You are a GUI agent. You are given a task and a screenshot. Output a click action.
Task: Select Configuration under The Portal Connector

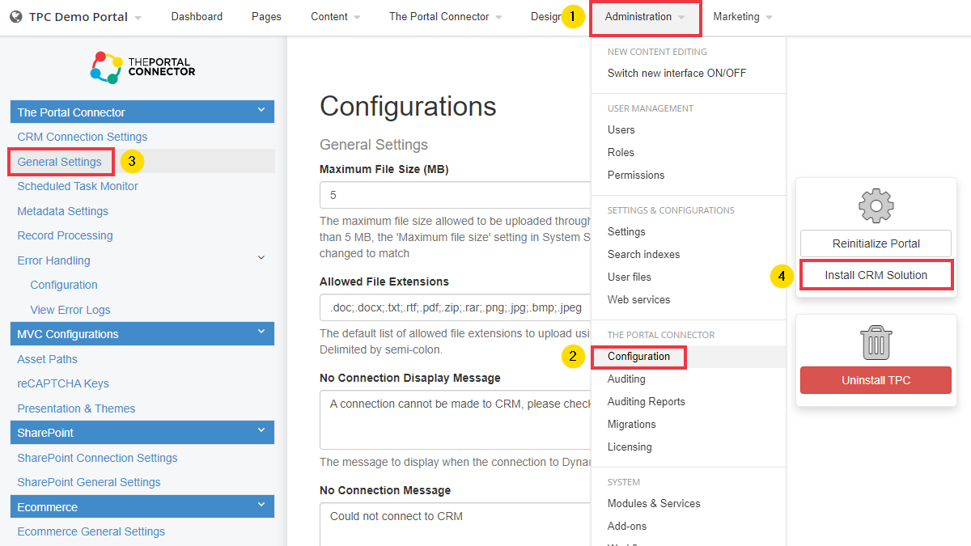pyautogui.click(x=638, y=356)
